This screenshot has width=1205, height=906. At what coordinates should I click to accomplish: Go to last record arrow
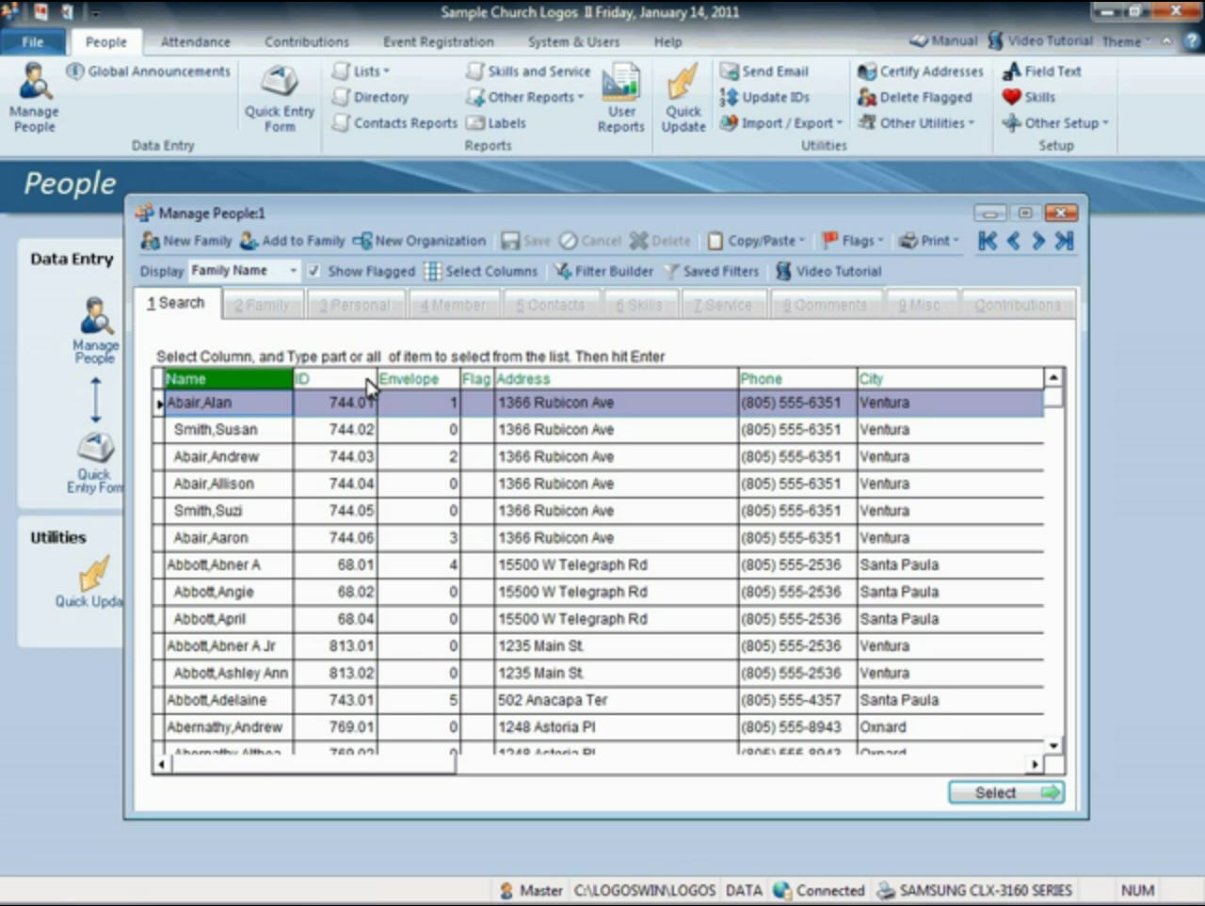click(x=1065, y=241)
